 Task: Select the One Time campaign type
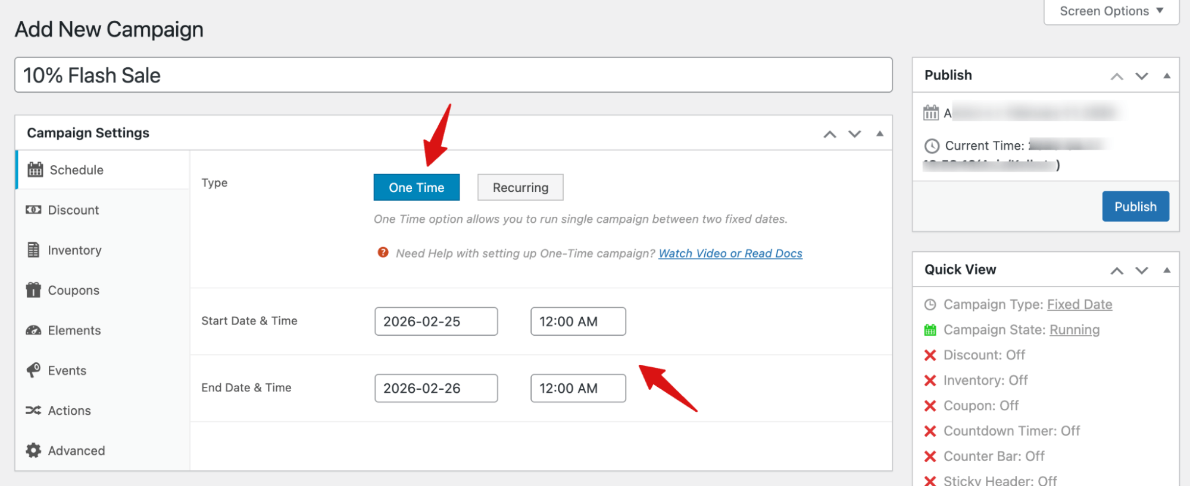pos(417,187)
